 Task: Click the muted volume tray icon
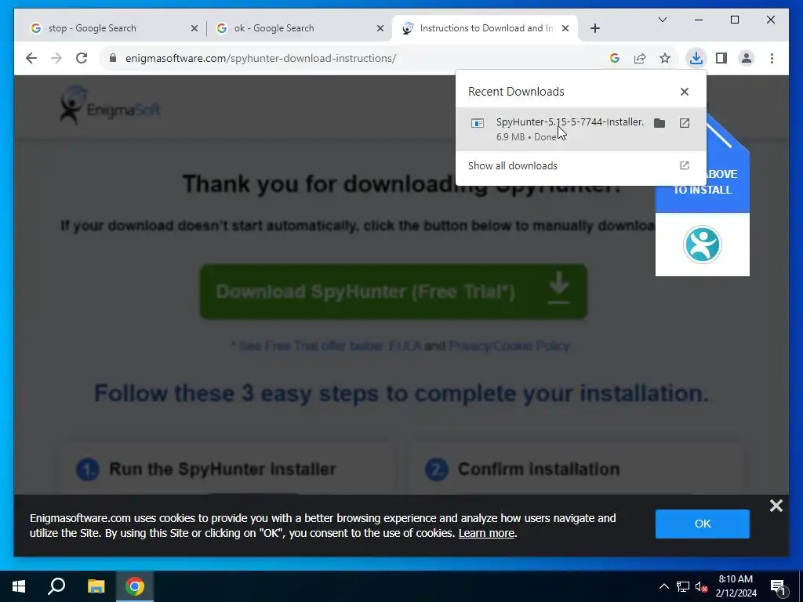(702, 586)
